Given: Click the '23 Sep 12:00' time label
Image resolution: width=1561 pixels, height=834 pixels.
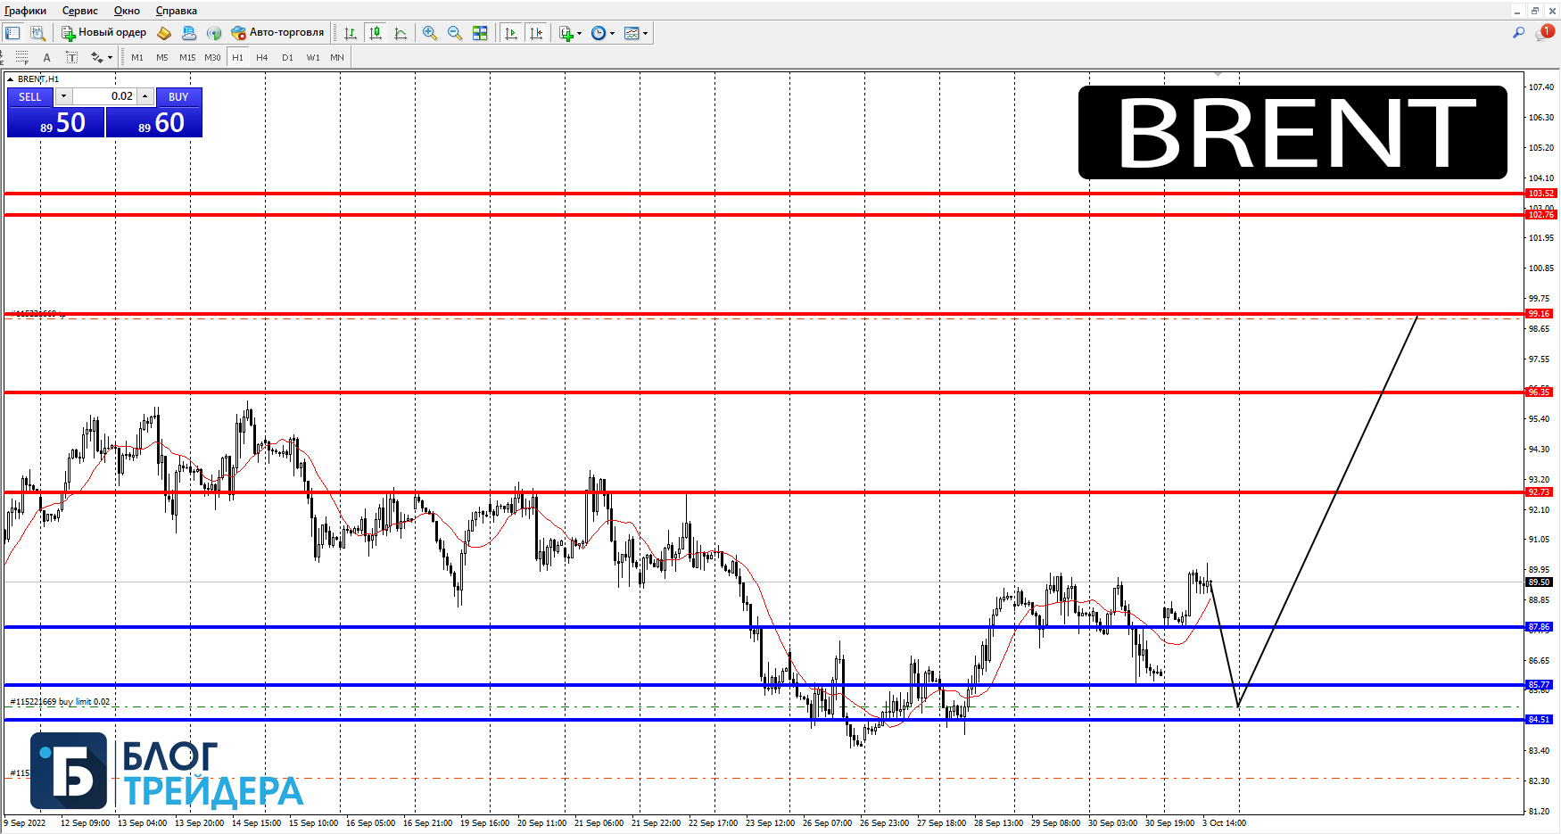Looking at the screenshot, I should tap(770, 823).
